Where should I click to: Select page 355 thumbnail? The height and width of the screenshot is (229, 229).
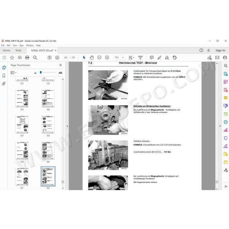pyautogui.click(x=22, y=98)
